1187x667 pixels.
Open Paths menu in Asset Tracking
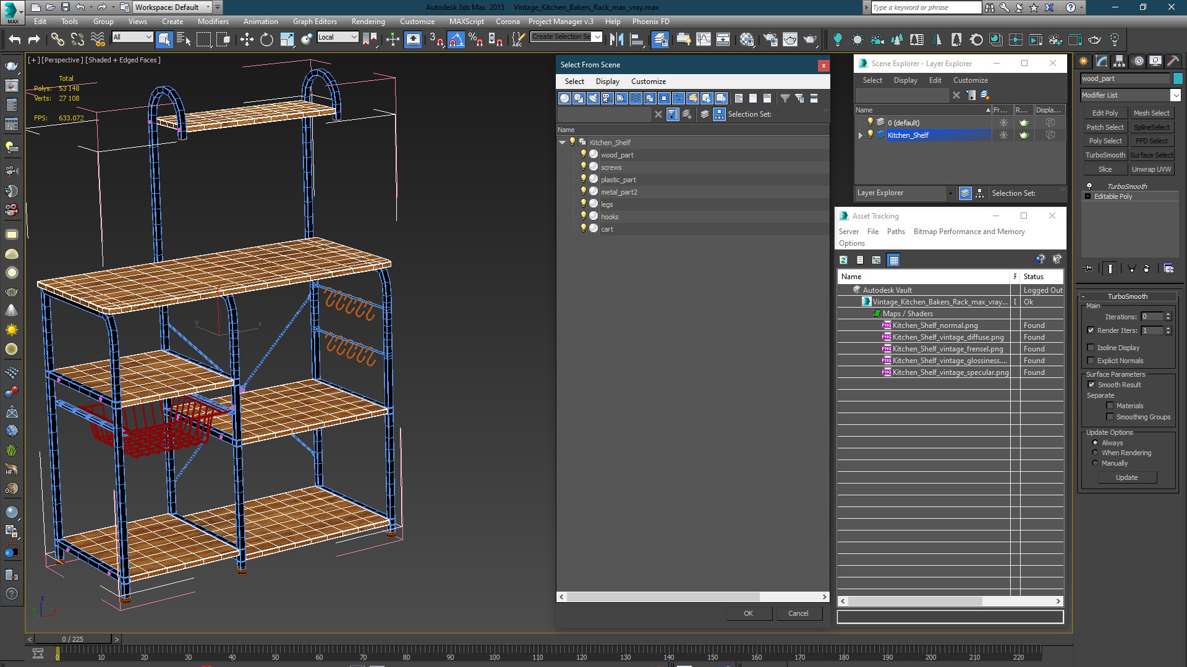(896, 232)
